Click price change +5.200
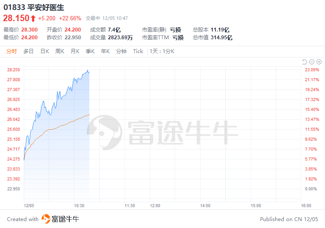Screen dimensions: 325x228 47,19
